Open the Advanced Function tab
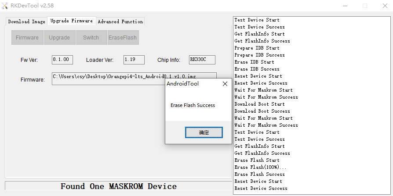This screenshot has width=393, height=196. 120,21
